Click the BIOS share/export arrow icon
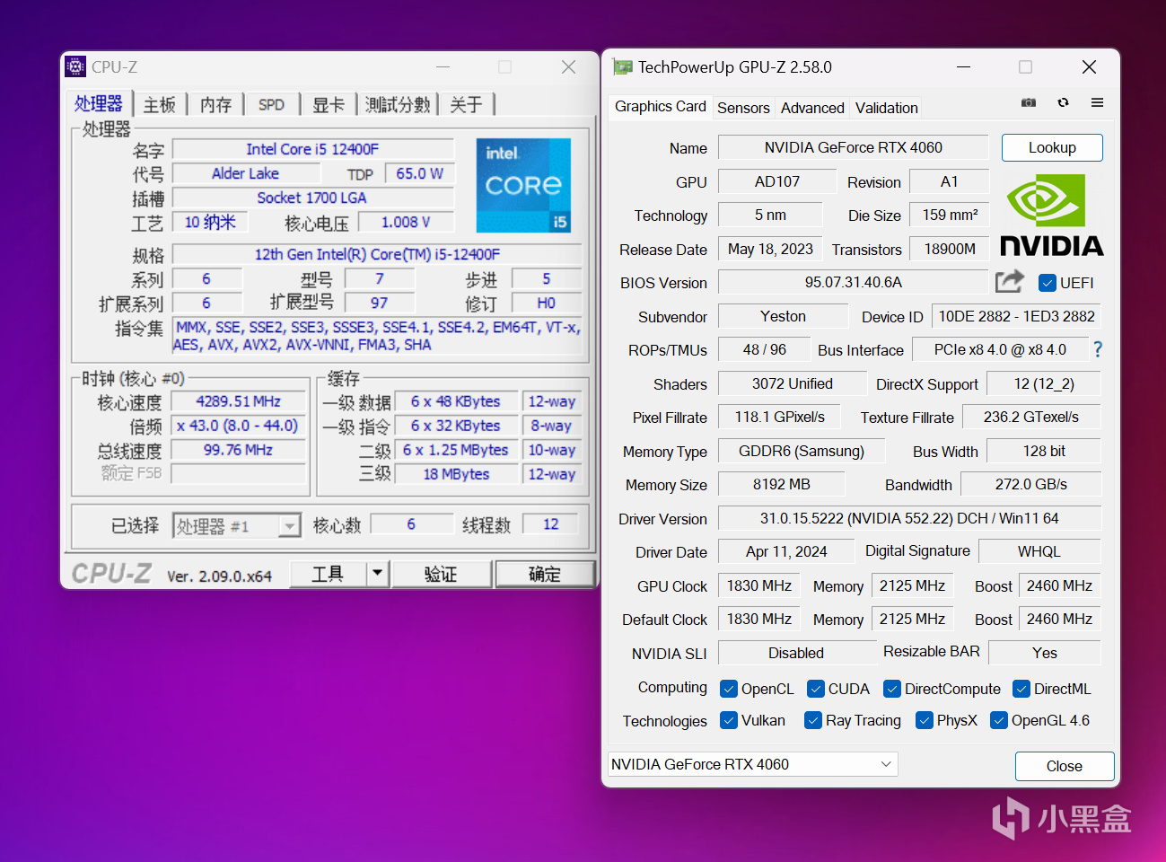This screenshot has width=1166, height=862. 1010,282
